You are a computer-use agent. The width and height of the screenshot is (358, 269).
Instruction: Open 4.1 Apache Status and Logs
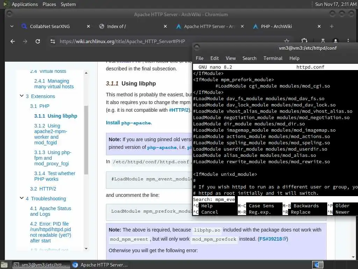click(50, 211)
